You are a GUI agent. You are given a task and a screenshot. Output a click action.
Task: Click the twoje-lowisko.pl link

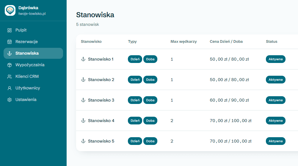coord(32,14)
